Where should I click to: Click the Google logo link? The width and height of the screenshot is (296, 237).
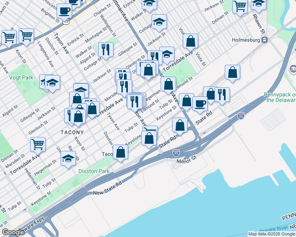tap(13, 232)
